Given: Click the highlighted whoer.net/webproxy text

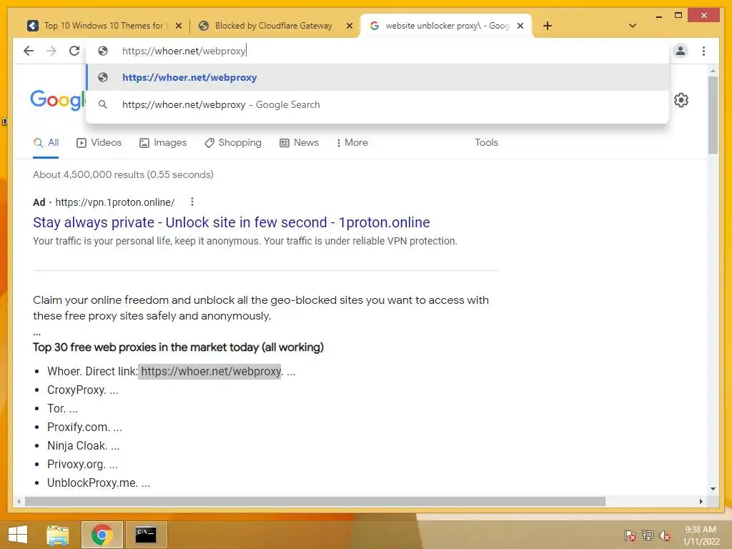Looking at the screenshot, I should [211, 372].
